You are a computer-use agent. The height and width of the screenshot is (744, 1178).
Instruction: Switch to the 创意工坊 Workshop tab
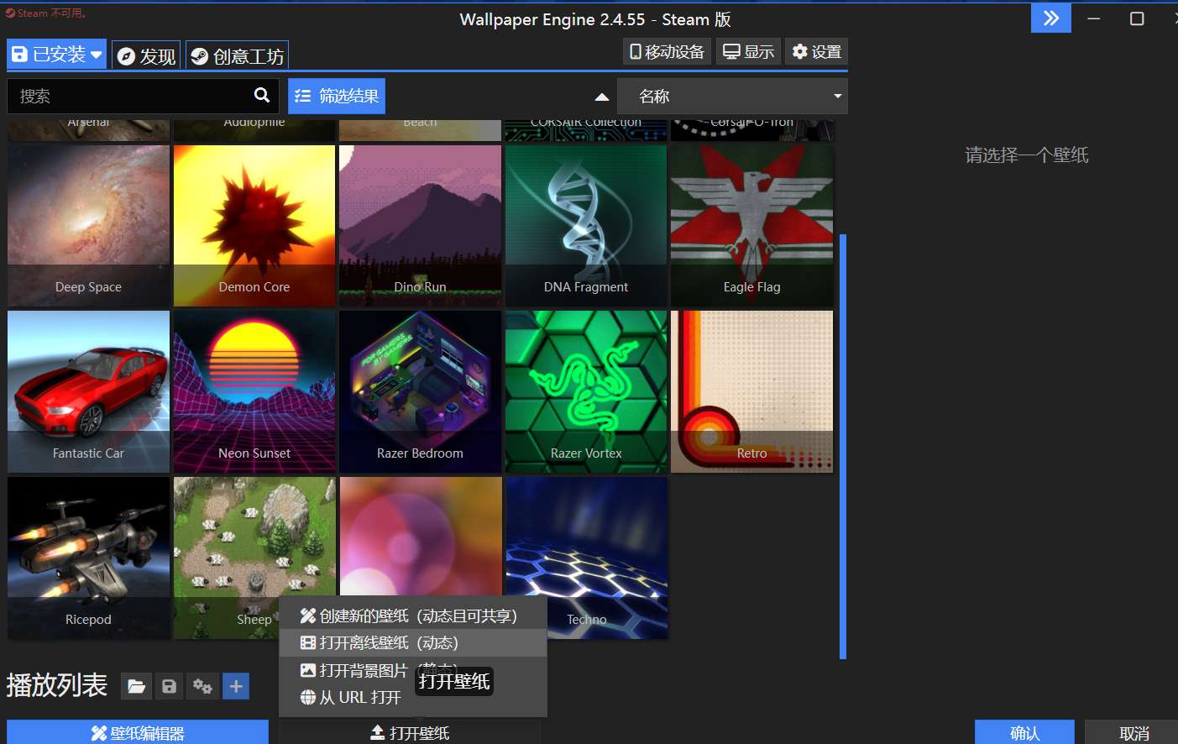point(237,56)
